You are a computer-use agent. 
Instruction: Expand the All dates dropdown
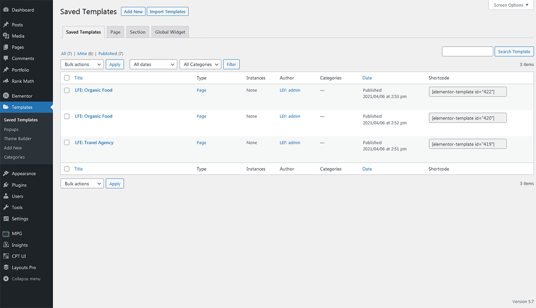pyautogui.click(x=153, y=64)
